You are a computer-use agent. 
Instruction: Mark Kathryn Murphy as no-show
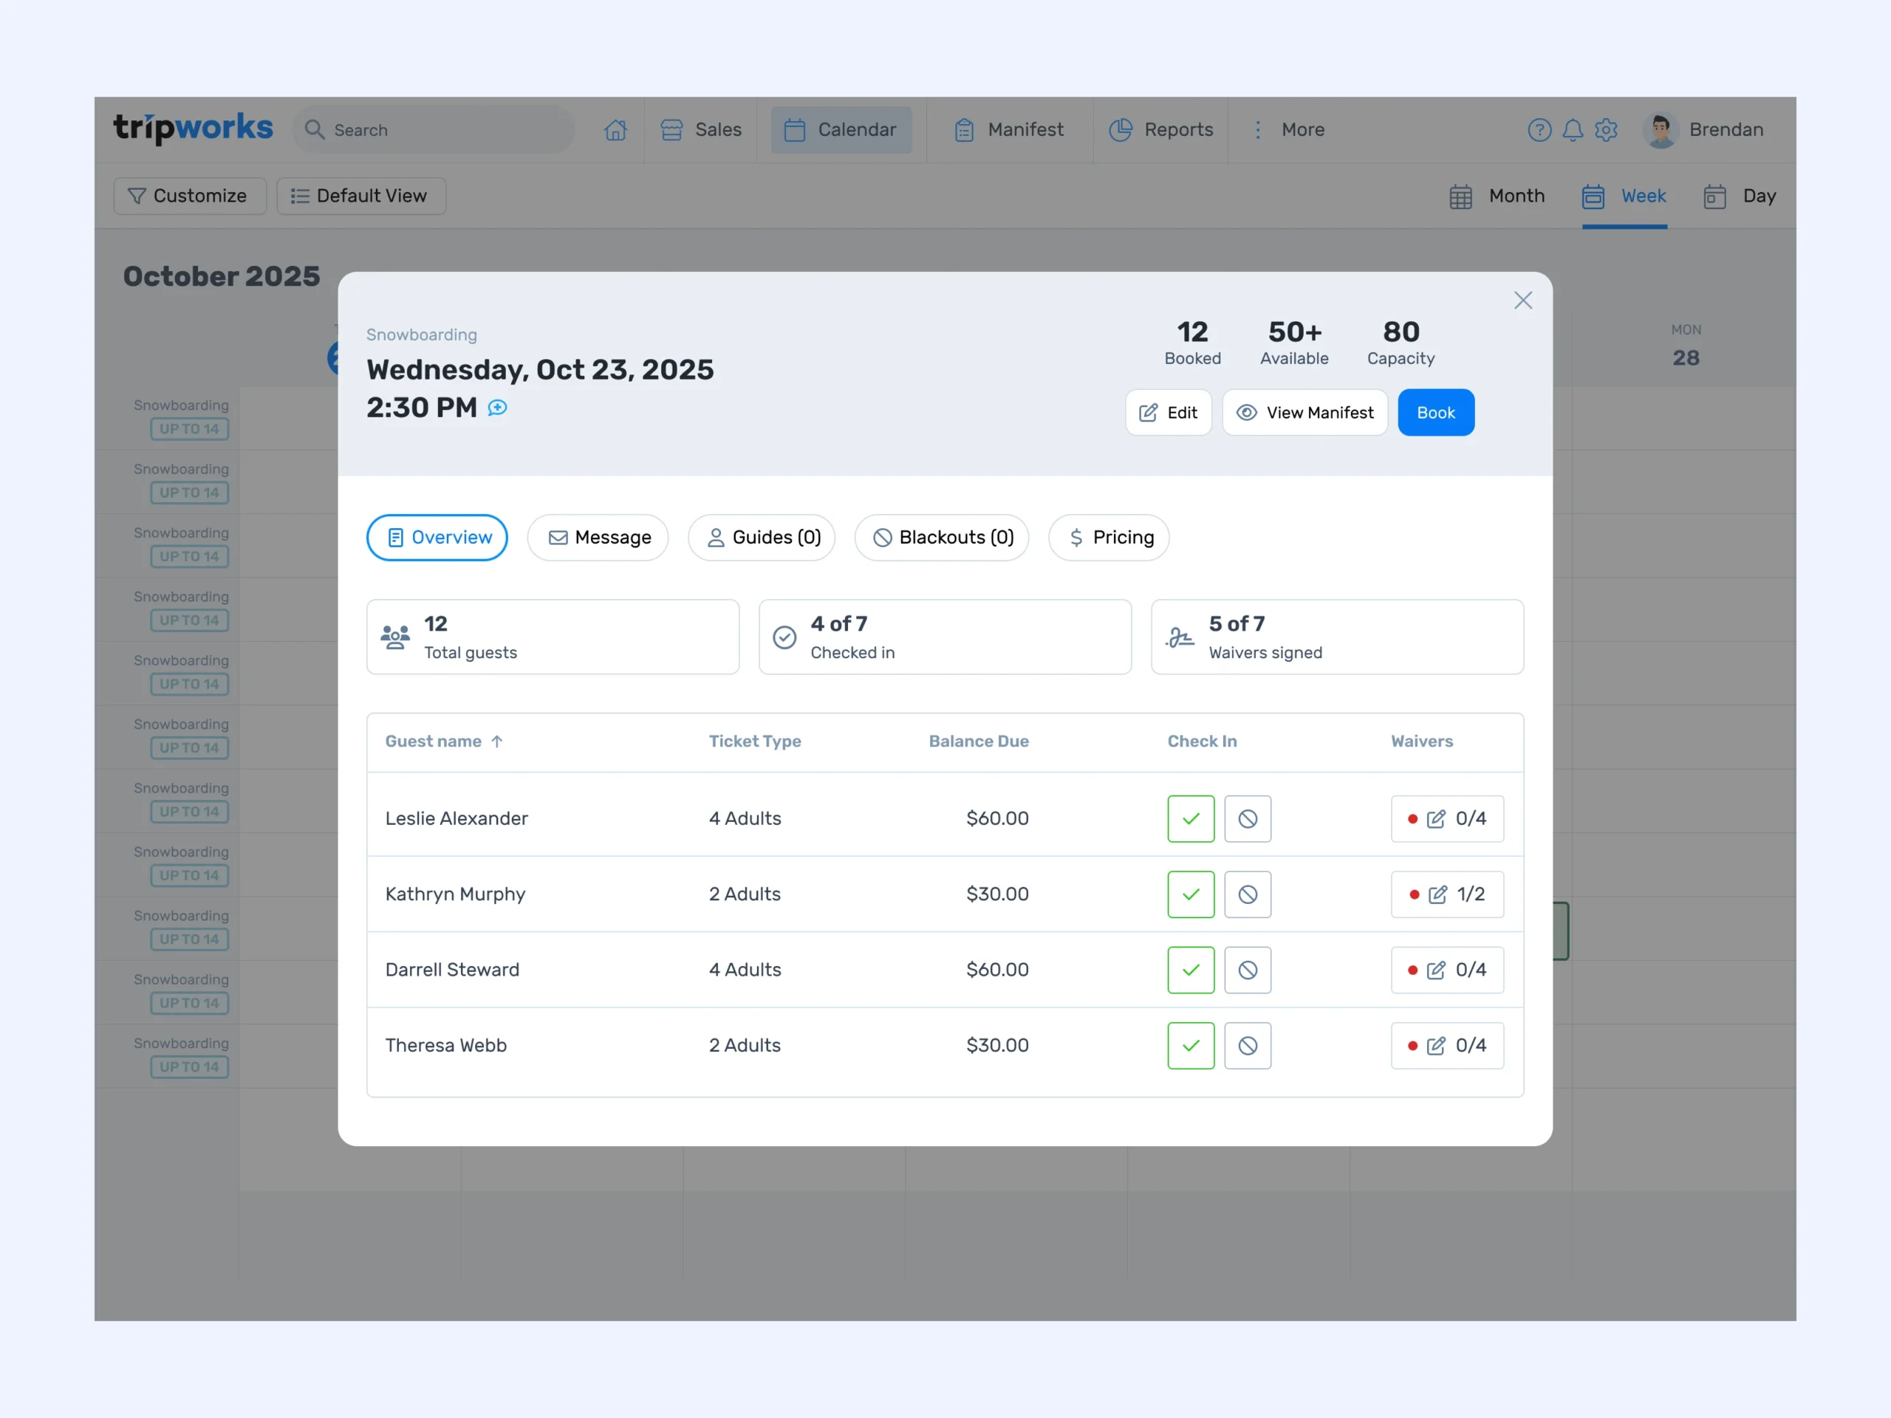pos(1248,894)
